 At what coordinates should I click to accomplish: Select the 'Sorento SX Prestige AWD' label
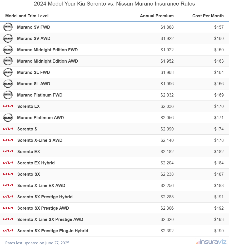coord(43,208)
